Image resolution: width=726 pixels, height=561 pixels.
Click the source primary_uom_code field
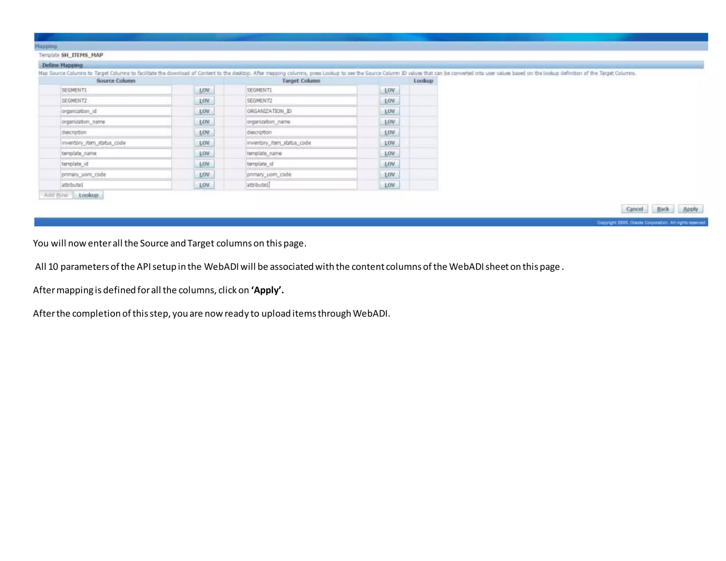[x=116, y=174]
